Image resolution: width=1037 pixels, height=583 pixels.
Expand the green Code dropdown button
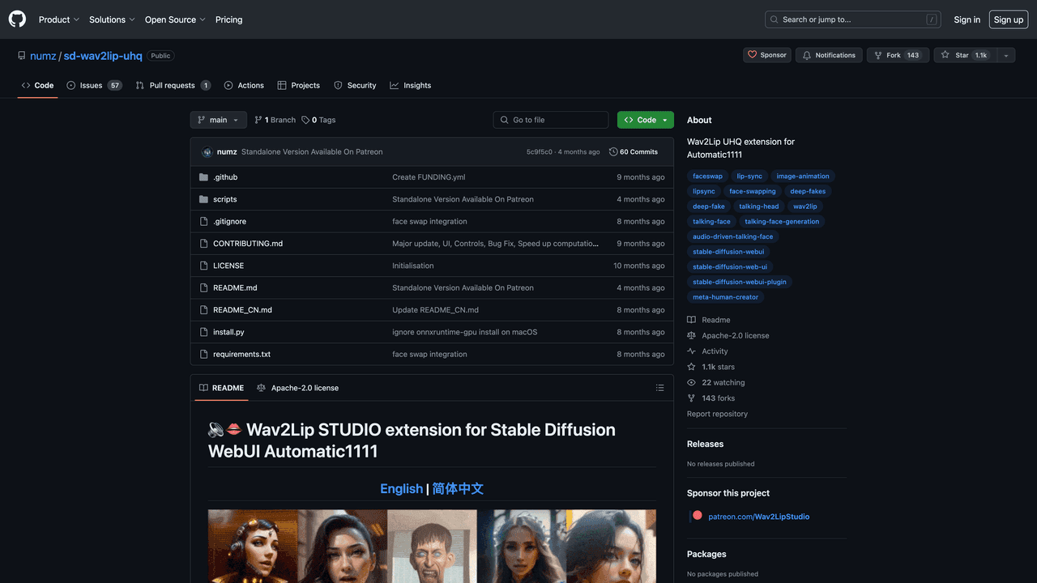[646, 120]
